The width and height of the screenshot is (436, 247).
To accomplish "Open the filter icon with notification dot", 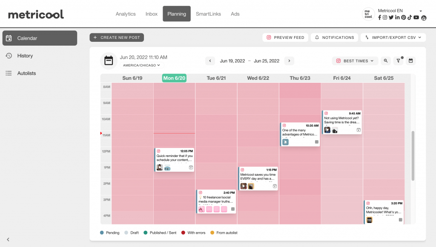I will point(399,61).
